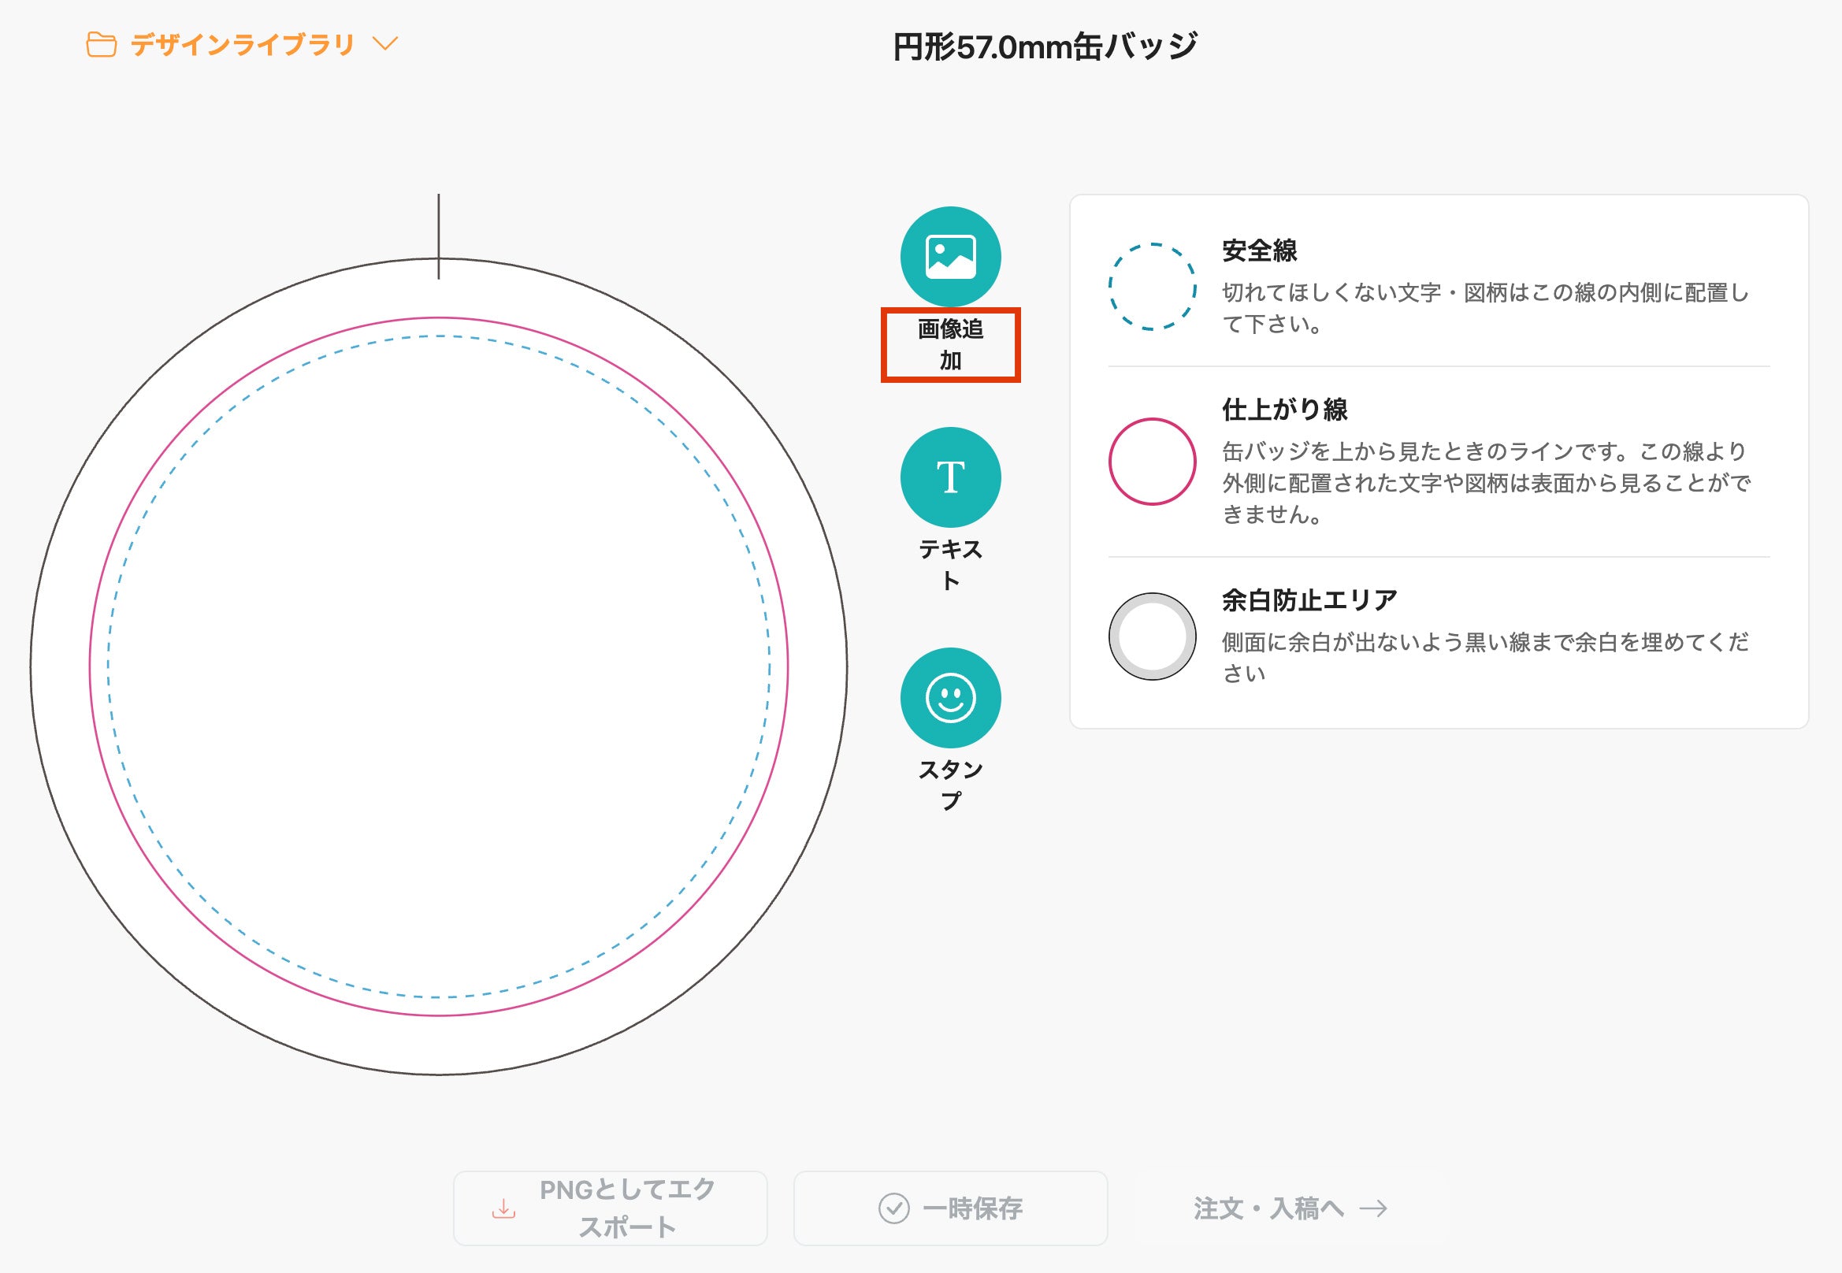Click the 仕上がり線 description starting with 缶バッジを上から
The width and height of the screenshot is (1842, 1273).
(1486, 483)
